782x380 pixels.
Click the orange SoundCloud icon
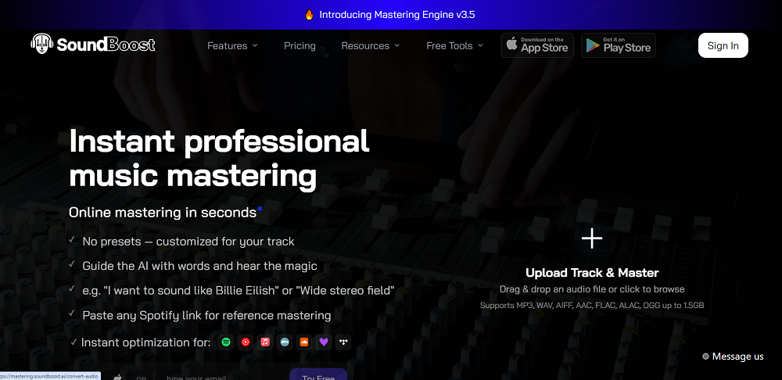[x=303, y=342]
